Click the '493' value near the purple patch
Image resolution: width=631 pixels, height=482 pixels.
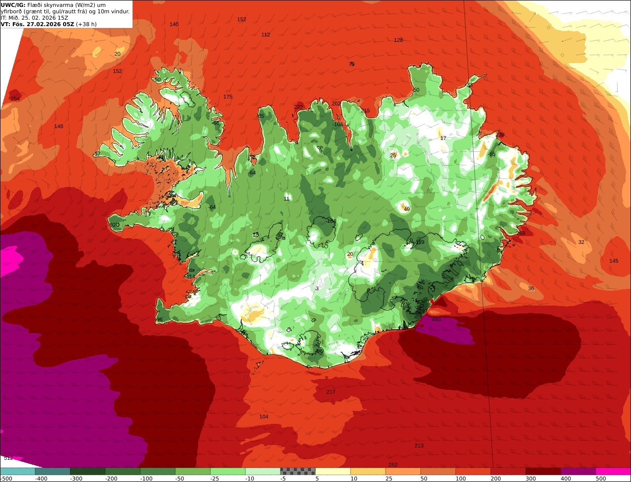pyautogui.click(x=436, y=320)
